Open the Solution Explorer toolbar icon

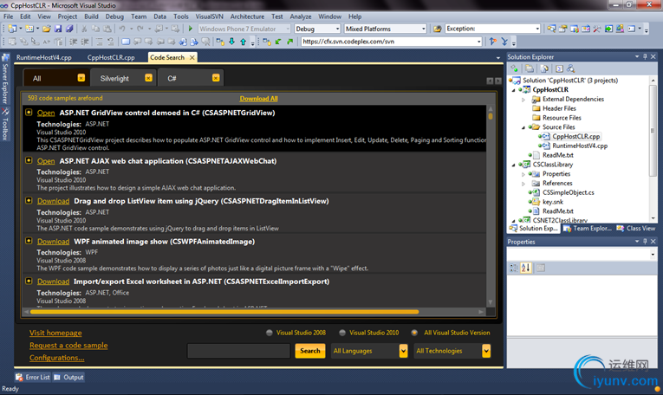tap(551, 29)
